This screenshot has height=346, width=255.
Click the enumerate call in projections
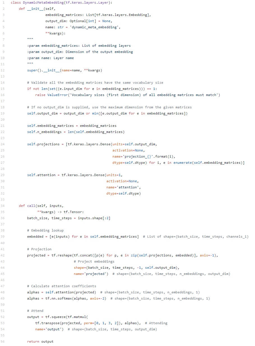[182, 163]
